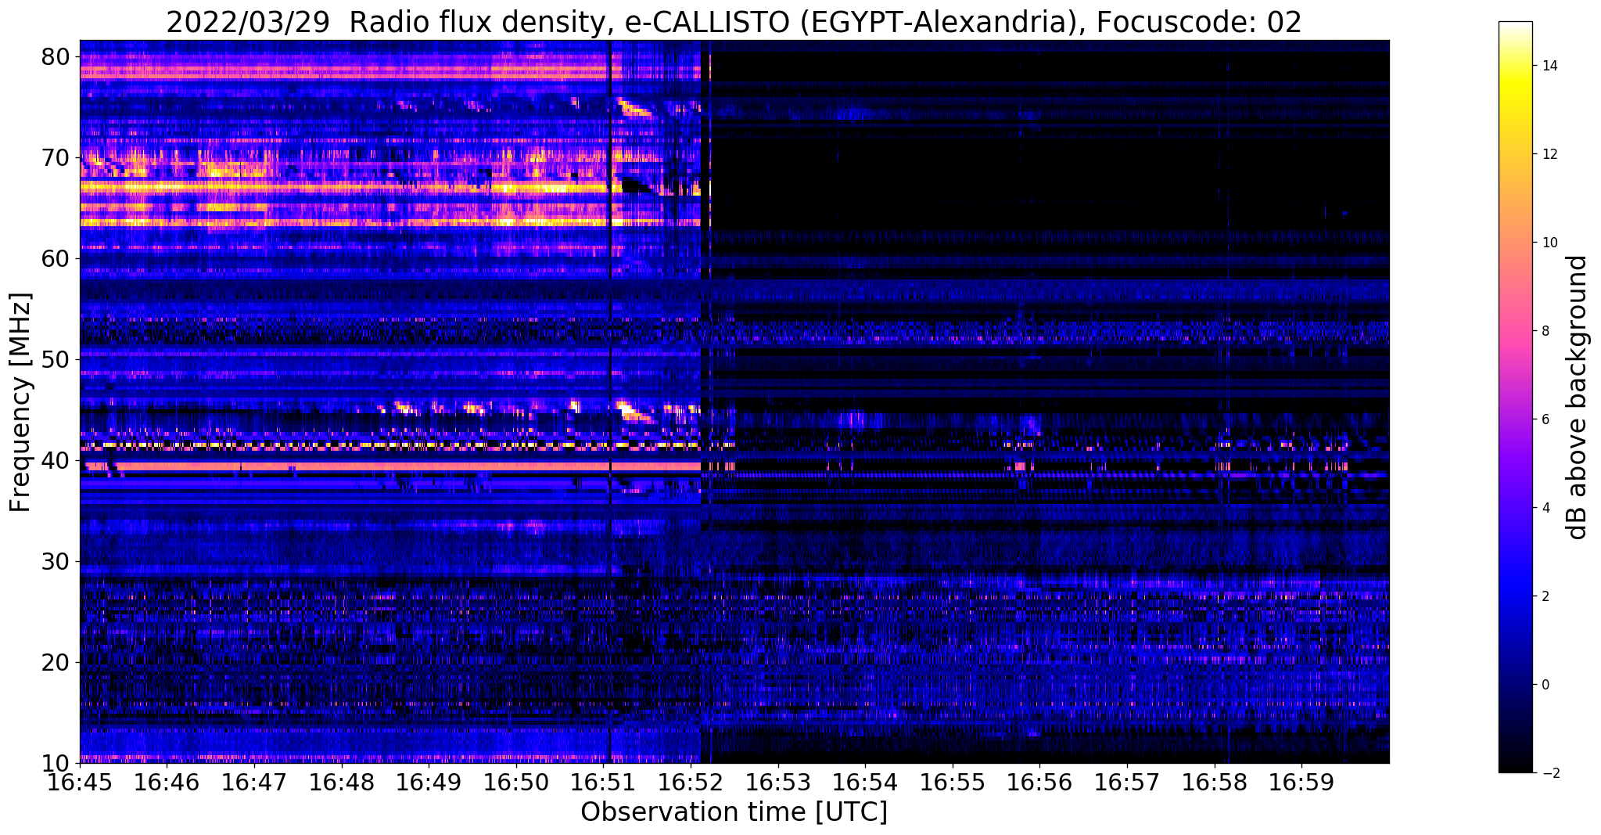Click the 40 frequency tick label
Viewport: 1601px width, 835px height.
(57, 461)
